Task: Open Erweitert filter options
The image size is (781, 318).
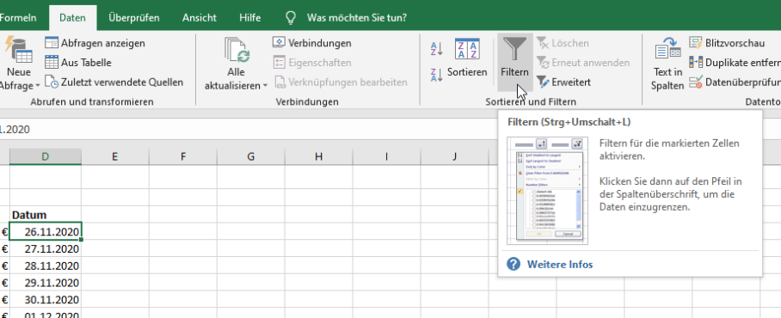Action: (563, 83)
